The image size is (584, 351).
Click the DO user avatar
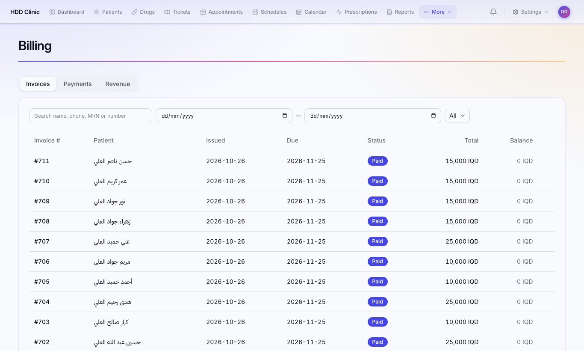pyautogui.click(x=564, y=12)
